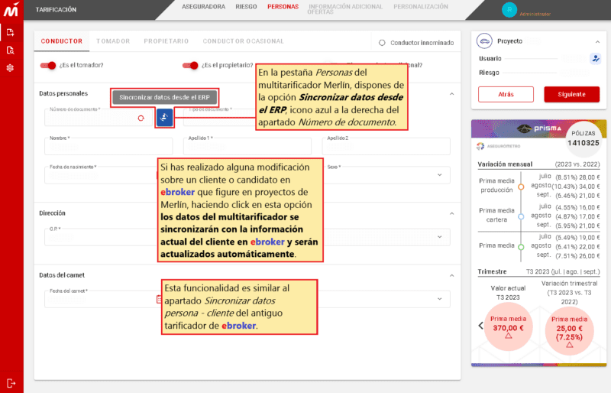
Task: Click the PÓLIZAS 1410325 counter
Action: click(583, 138)
